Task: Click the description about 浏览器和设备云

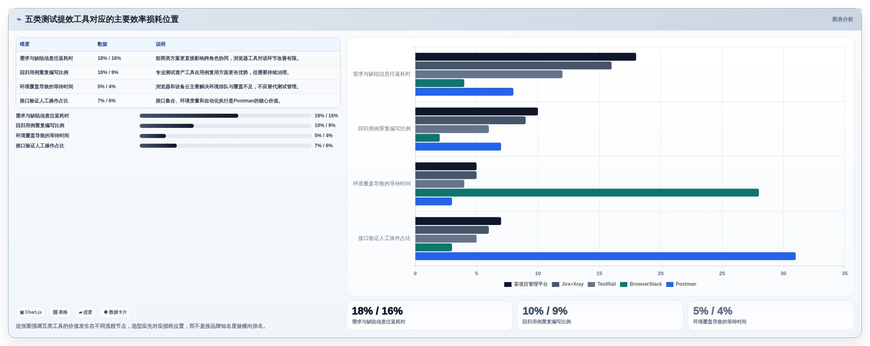Action: coord(229,87)
